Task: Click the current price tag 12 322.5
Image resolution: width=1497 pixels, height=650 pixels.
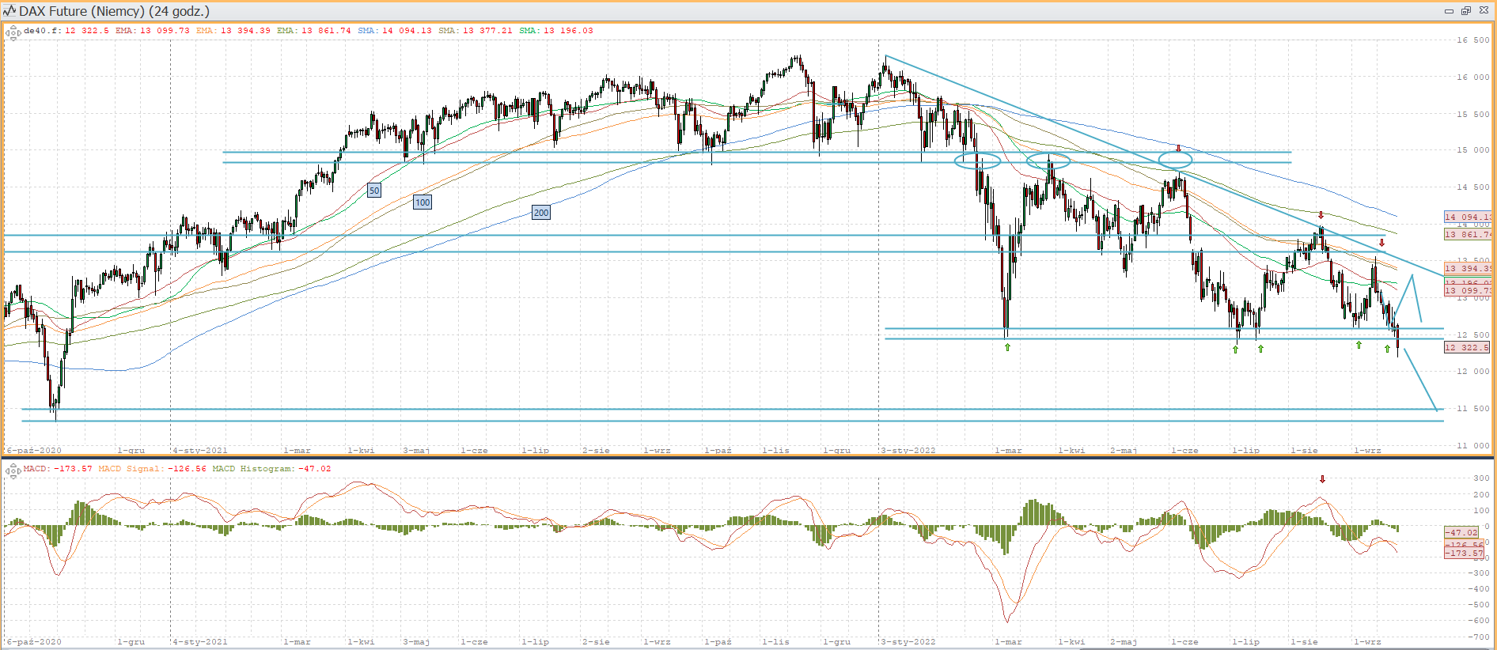Action: pyautogui.click(x=1467, y=347)
